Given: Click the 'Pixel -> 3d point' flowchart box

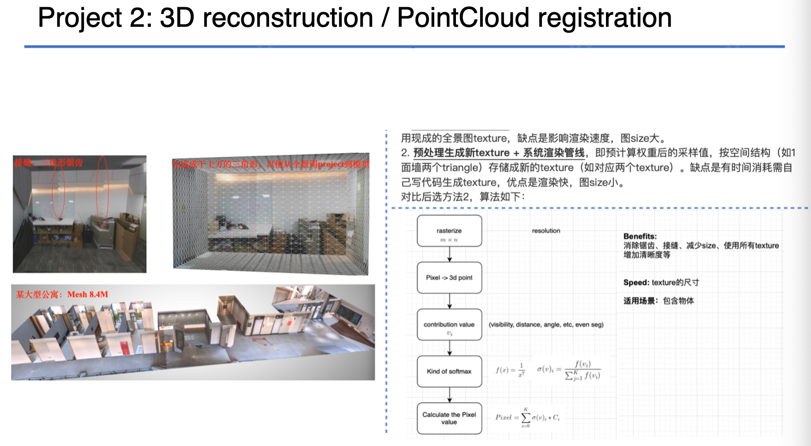Looking at the screenshot, I should [449, 278].
